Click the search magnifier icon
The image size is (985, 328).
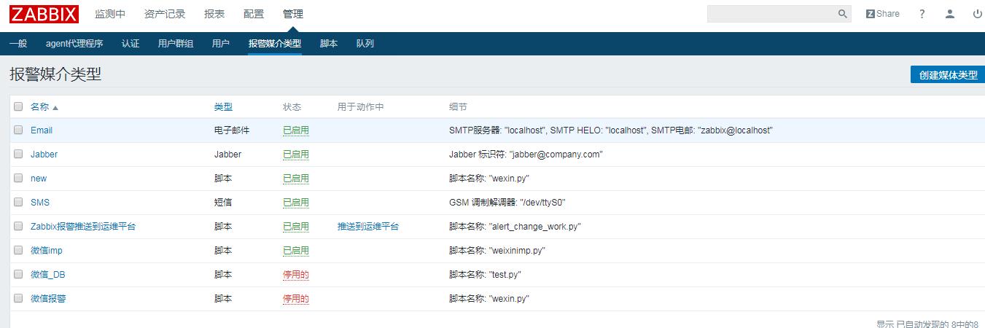842,14
